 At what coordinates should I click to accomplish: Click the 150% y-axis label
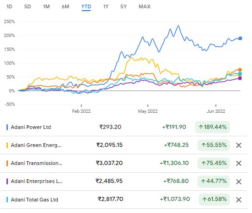[x=9, y=49]
